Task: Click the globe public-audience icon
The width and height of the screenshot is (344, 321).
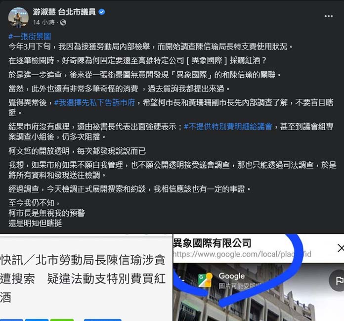Action: [x=63, y=22]
